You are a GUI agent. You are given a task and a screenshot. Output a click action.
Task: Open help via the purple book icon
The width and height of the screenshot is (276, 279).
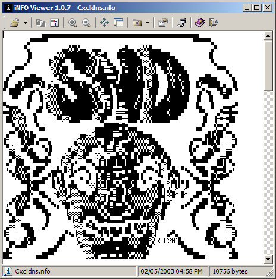[200, 23]
